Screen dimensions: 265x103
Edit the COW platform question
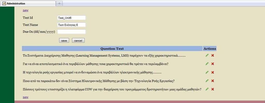[207, 89]
